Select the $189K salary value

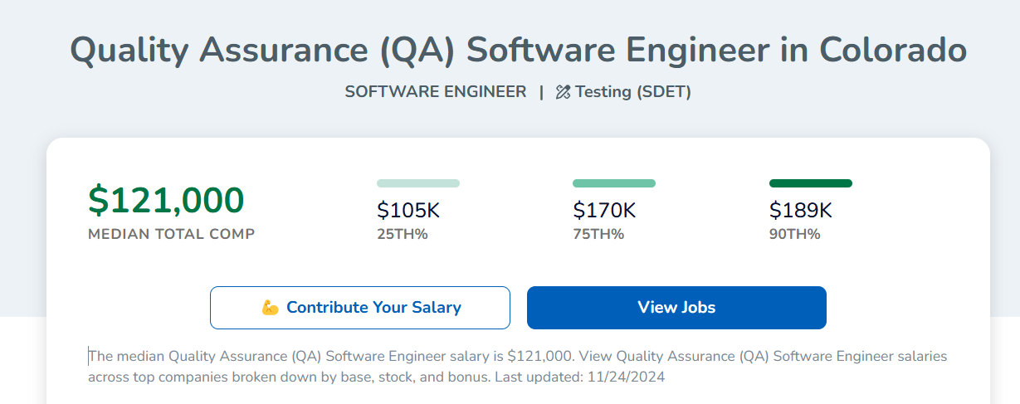coord(801,211)
